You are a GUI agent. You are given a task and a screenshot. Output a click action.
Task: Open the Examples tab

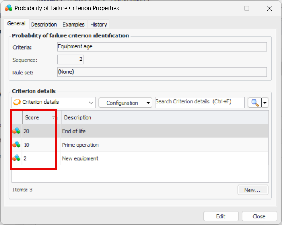point(74,24)
